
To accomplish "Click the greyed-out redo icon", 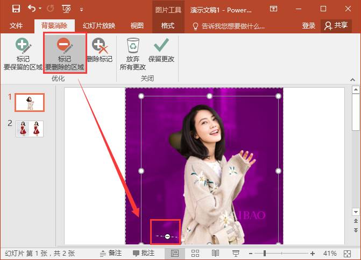I will pos(50,9).
